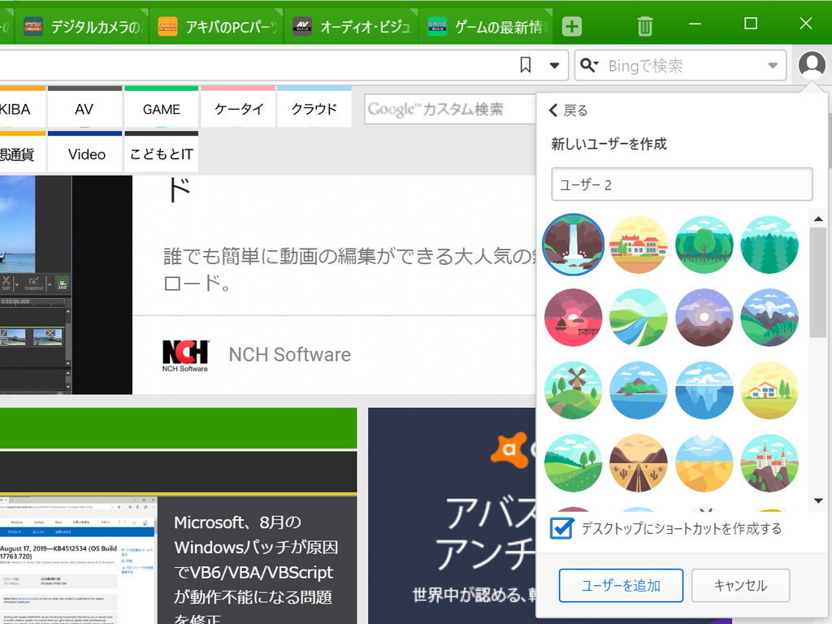Switch to the GAME category tab

160,108
